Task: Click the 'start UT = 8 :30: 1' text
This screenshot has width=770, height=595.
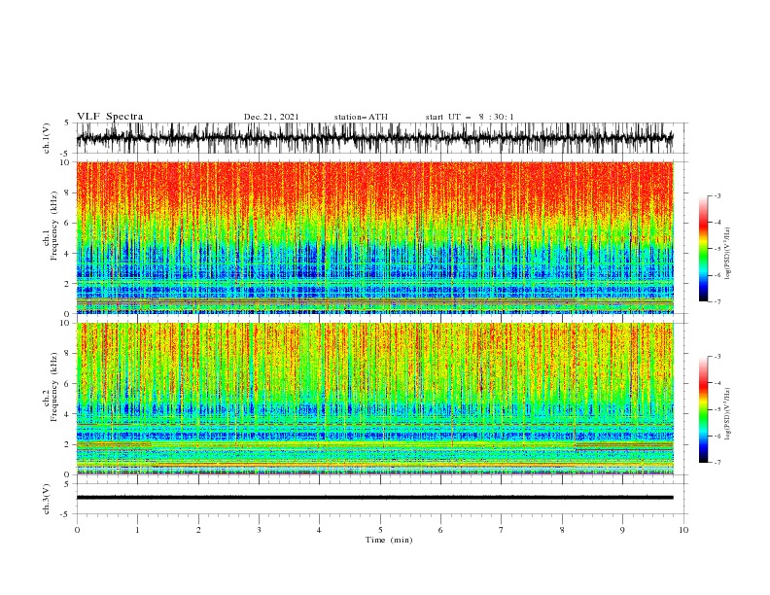Action: point(469,117)
